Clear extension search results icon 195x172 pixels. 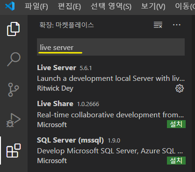(158, 25)
